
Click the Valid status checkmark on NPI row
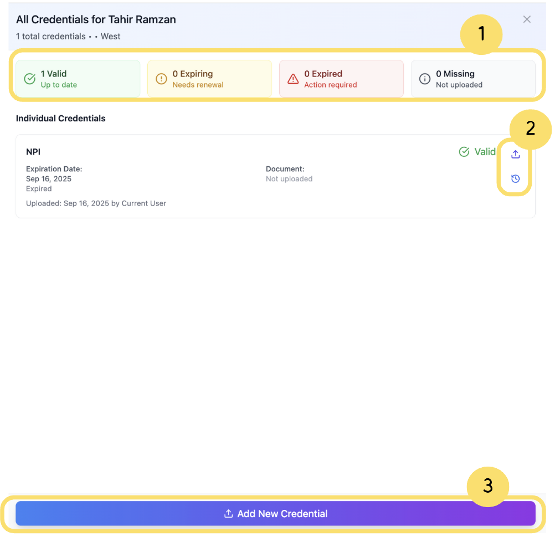(464, 152)
